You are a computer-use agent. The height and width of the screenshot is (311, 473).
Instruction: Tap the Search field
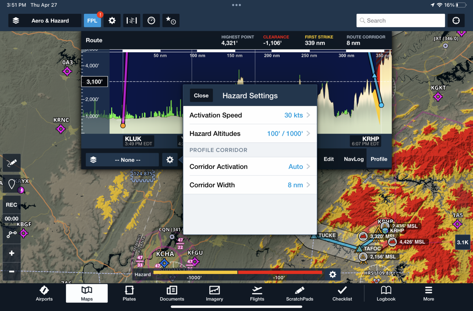point(400,20)
